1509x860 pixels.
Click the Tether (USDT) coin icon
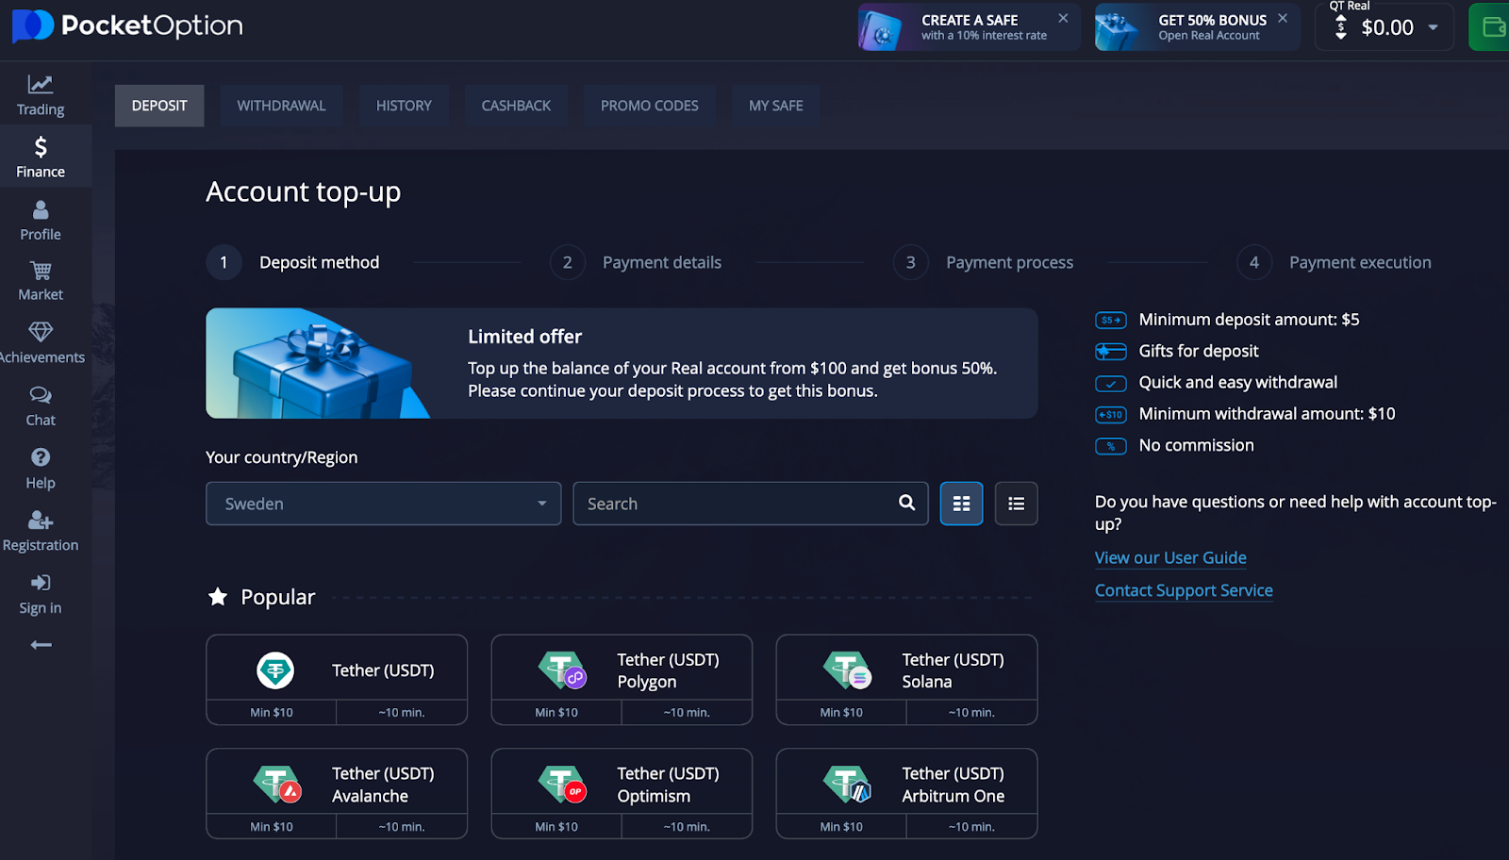click(x=275, y=670)
